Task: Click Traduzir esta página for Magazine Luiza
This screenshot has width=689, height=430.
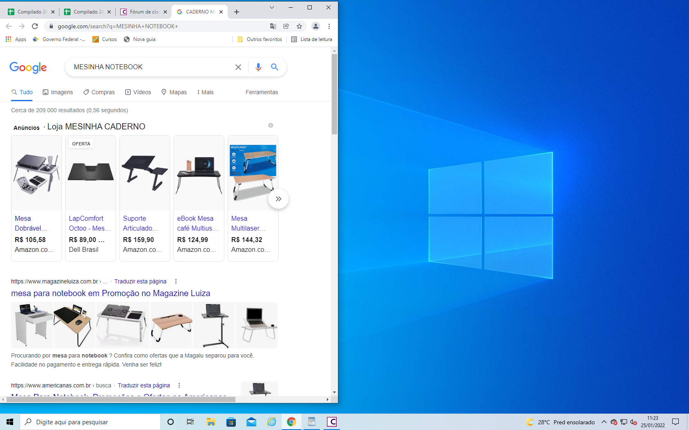Action: (x=140, y=281)
